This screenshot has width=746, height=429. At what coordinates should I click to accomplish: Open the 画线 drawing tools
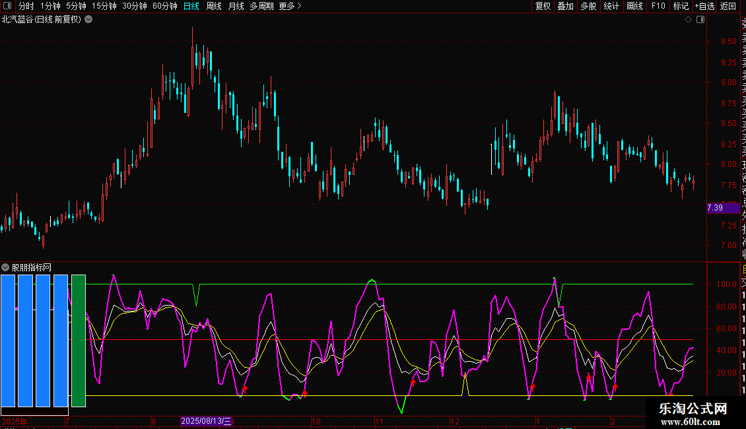(634, 6)
